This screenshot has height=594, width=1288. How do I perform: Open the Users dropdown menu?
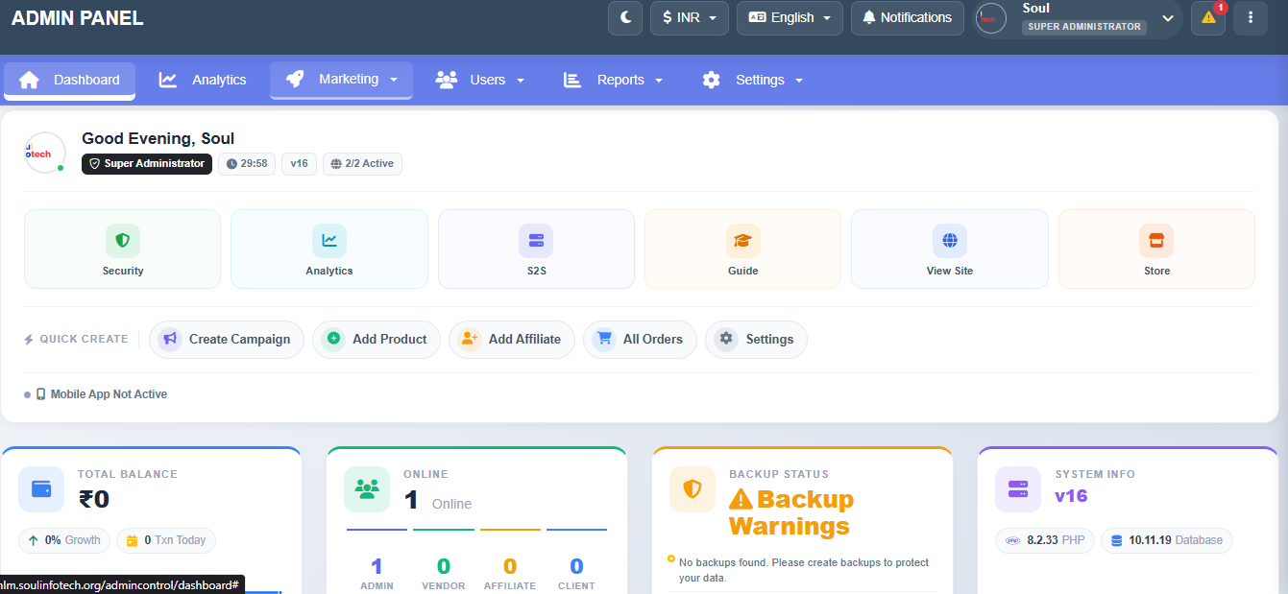click(480, 80)
